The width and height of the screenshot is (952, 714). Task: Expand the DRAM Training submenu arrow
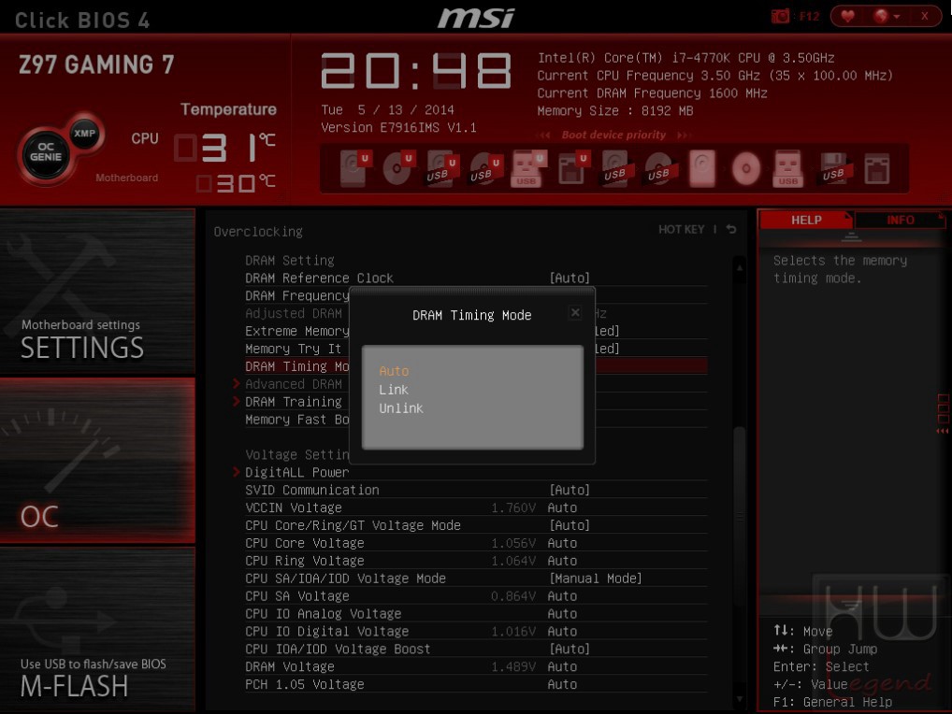[x=237, y=401]
